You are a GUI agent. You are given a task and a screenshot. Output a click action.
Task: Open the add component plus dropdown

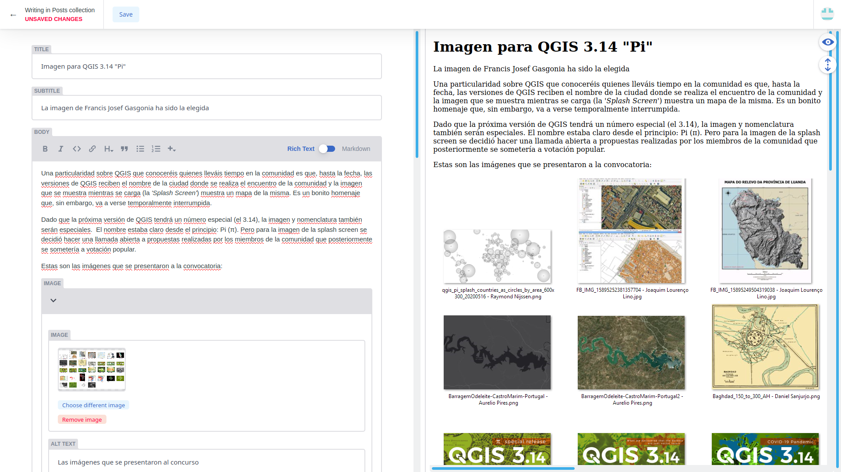[172, 149]
